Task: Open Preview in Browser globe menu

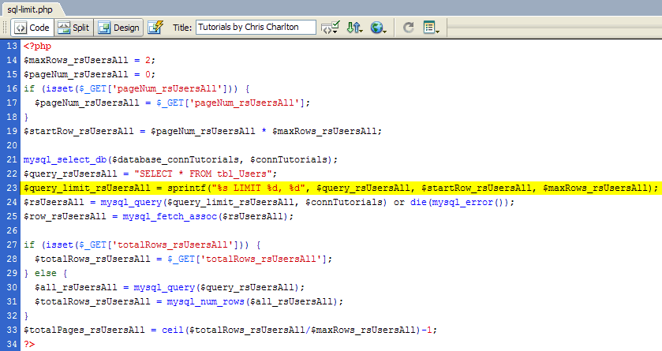Action: pos(380,28)
